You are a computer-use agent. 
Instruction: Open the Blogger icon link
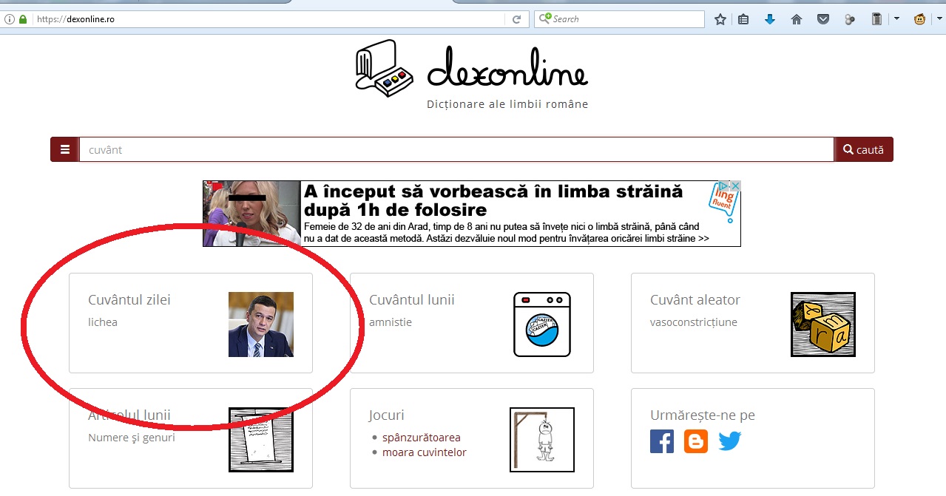[696, 441]
